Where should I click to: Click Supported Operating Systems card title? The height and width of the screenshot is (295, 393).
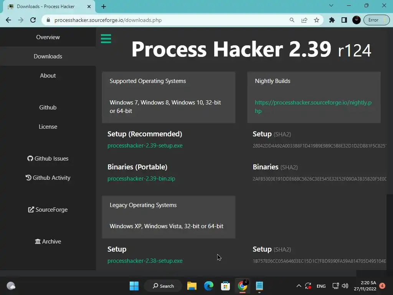(x=148, y=81)
